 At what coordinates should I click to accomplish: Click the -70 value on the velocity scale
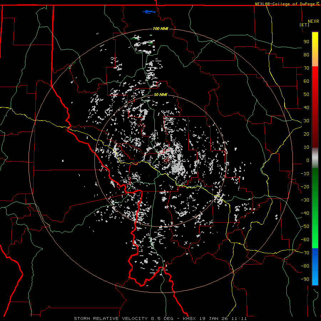[305, 253]
